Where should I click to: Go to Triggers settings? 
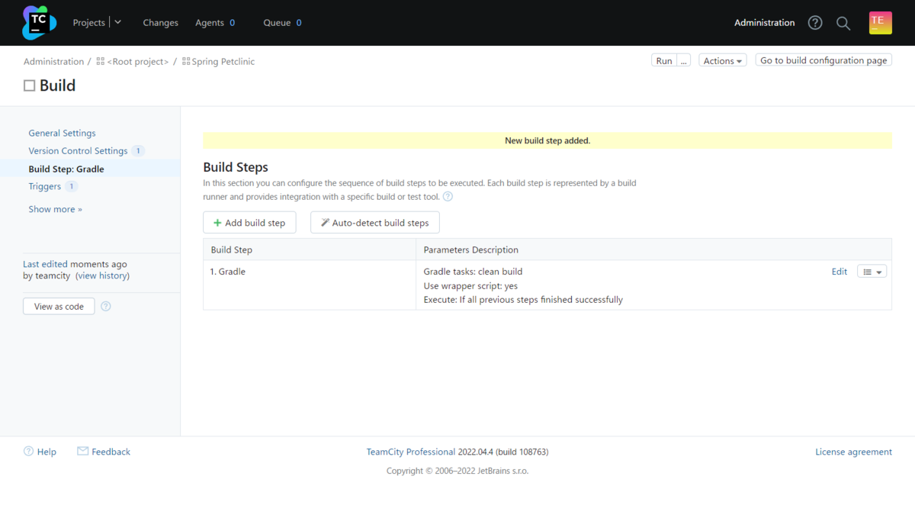(x=44, y=186)
